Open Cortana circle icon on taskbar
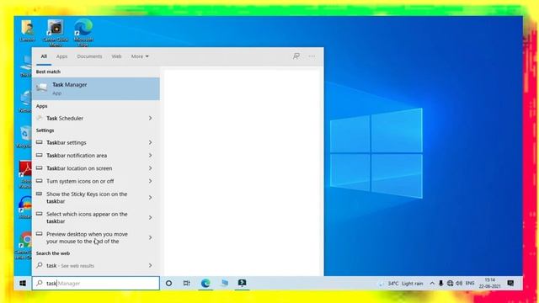Viewport: 539px width, 303px height. coord(168,283)
